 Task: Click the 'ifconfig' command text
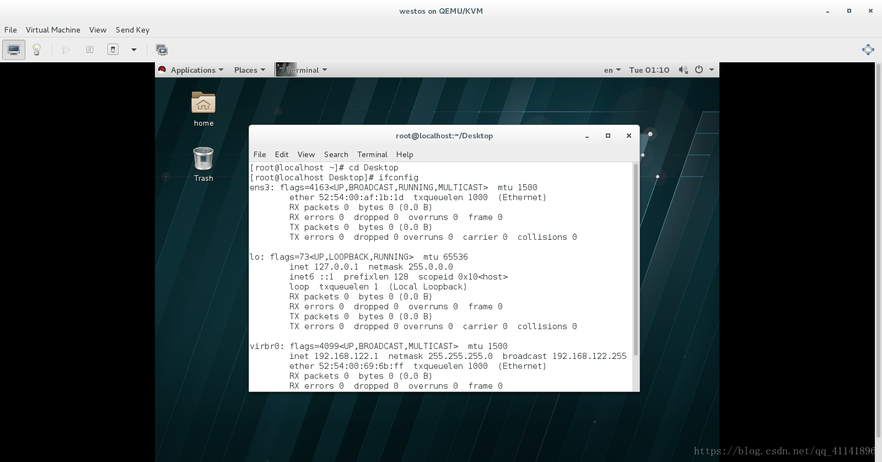coord(398,178)
